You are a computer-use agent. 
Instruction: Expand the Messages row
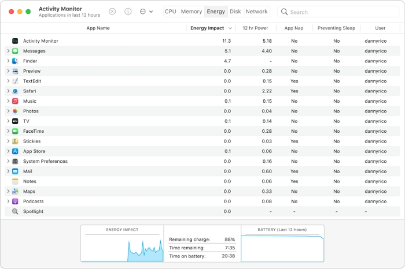[x=8, y=51]
